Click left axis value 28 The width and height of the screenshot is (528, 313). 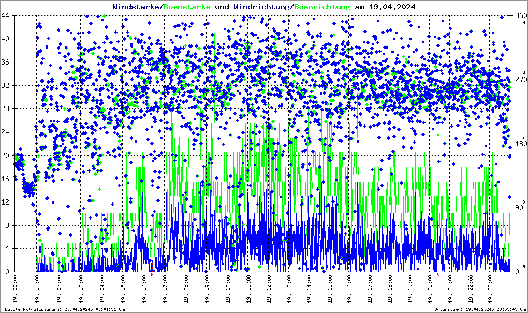click(x=5, y=109)
